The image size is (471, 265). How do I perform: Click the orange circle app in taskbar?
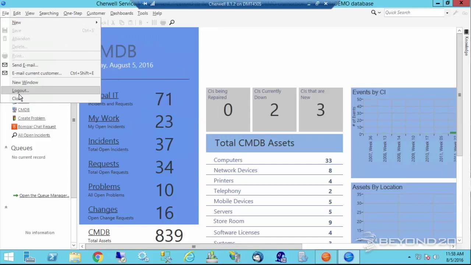(326, 257)
